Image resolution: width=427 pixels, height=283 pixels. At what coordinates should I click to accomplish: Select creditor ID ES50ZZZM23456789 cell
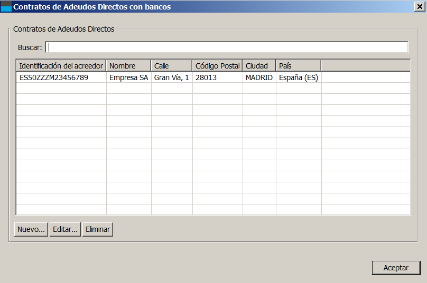click(x=61, y=77)
